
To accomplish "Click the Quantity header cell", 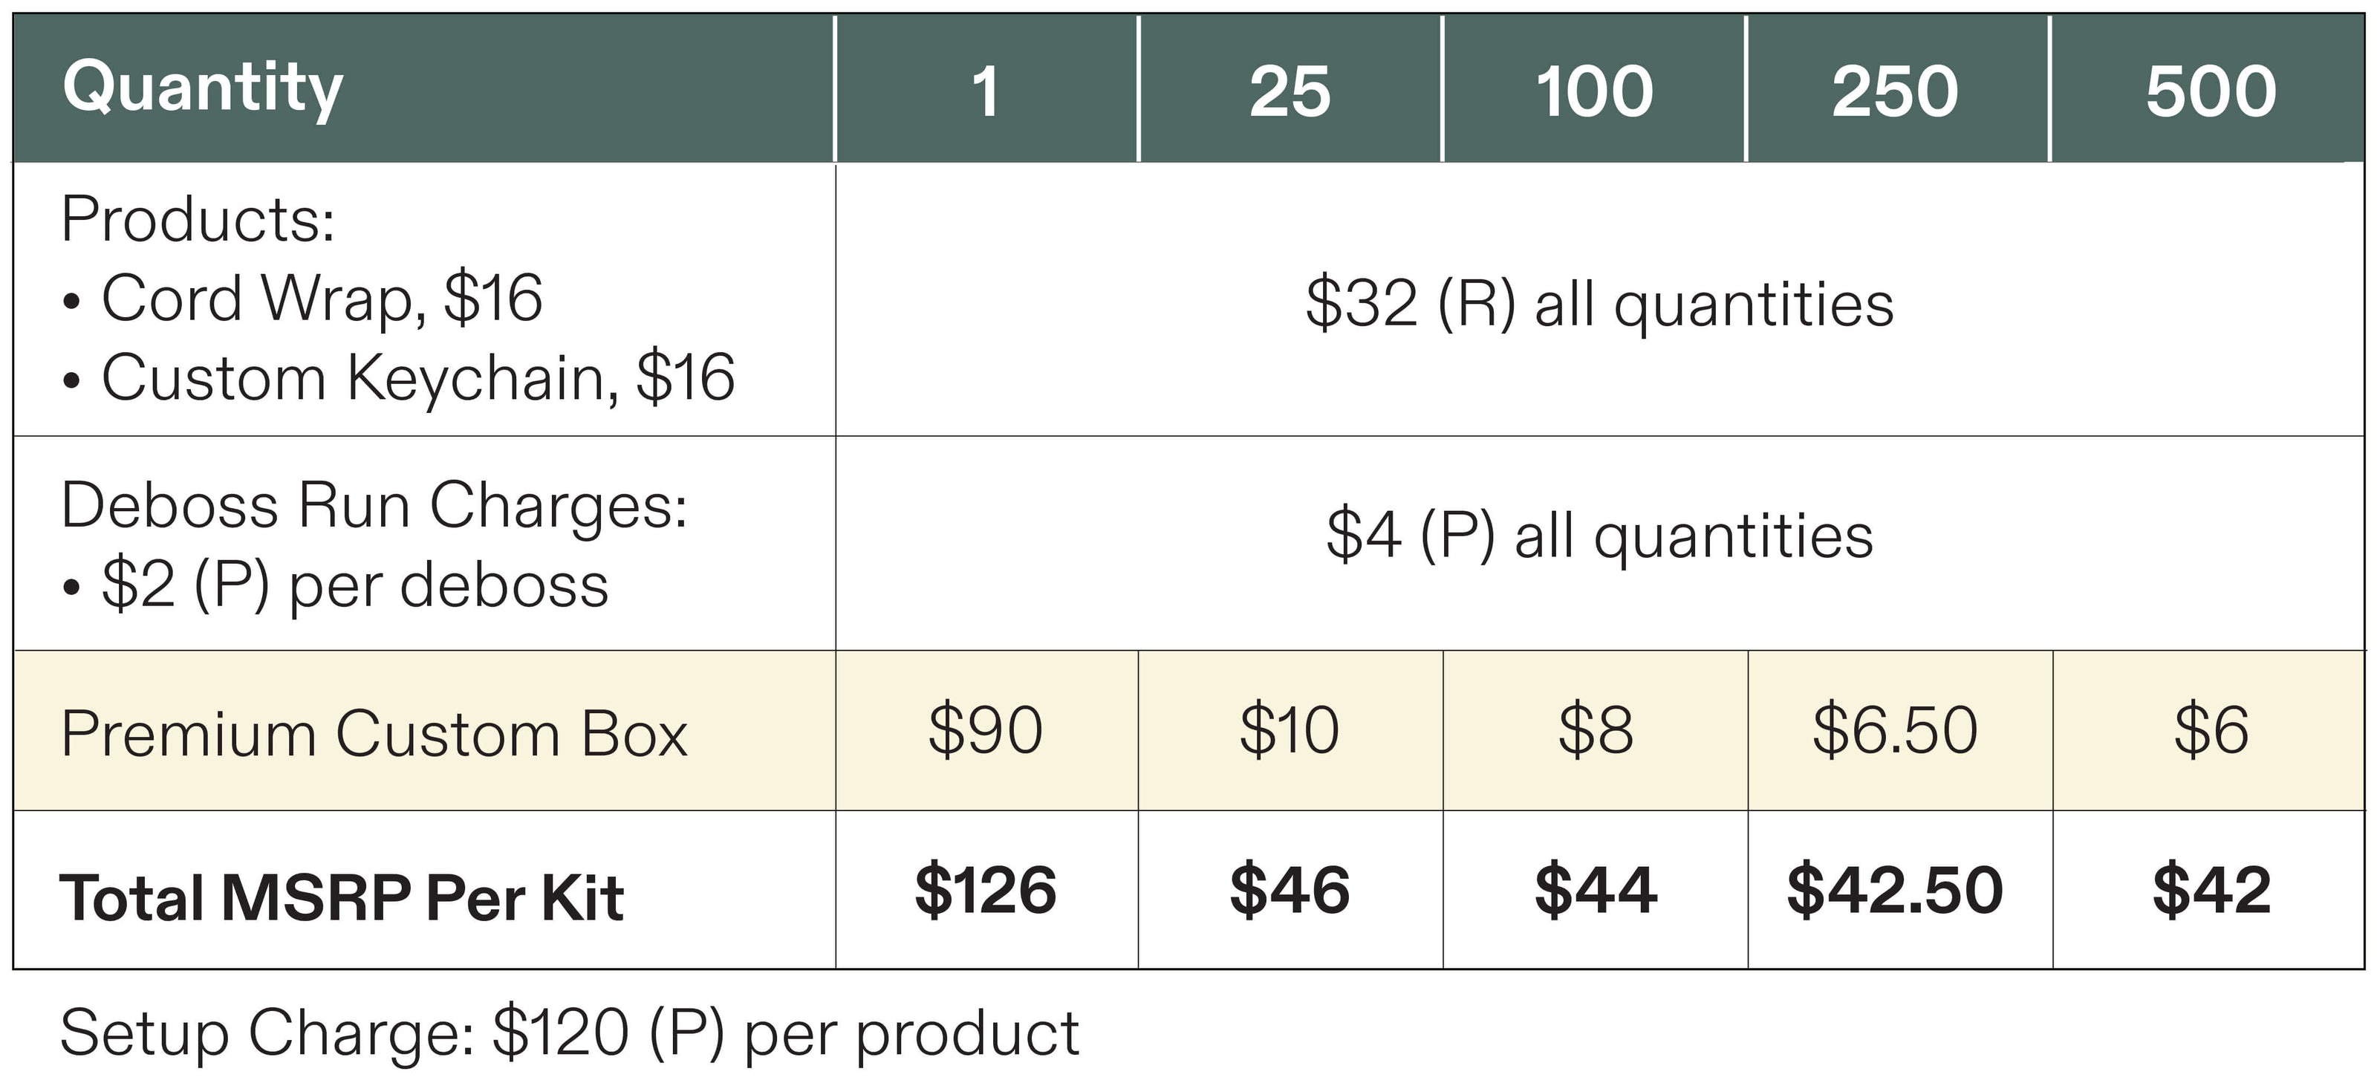I will pos(423,88).
